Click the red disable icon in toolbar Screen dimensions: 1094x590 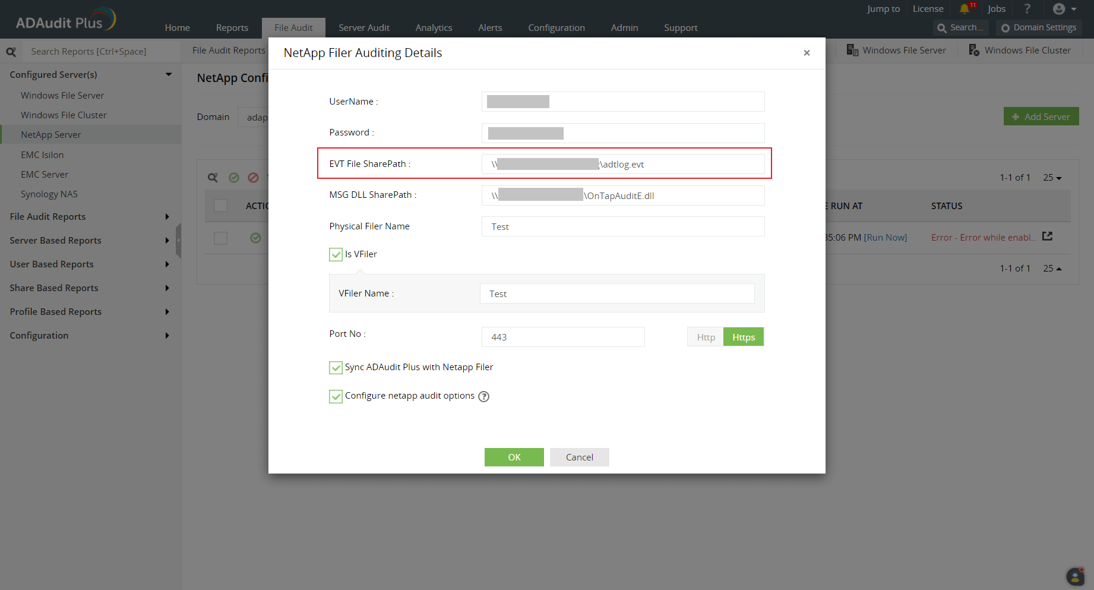pos(253,178)
